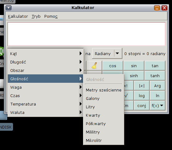Click the absolute value |x| button

click(x=142, y=86)
